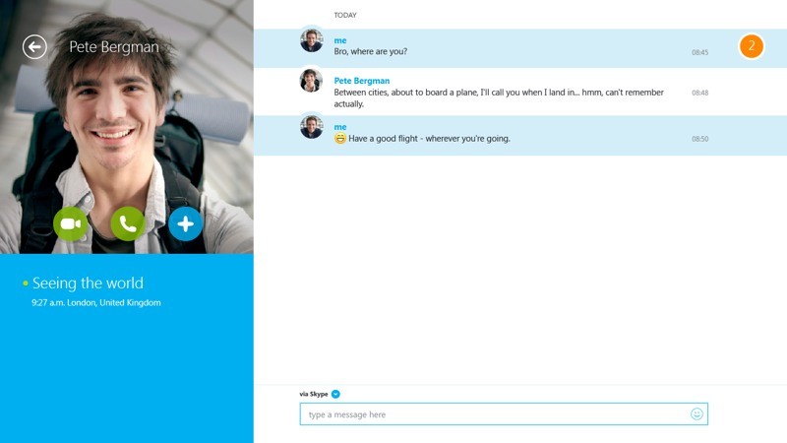Screen dimensions: 787x443
Task: Add participants with the plus icon
Action: (x=185, y=224)
